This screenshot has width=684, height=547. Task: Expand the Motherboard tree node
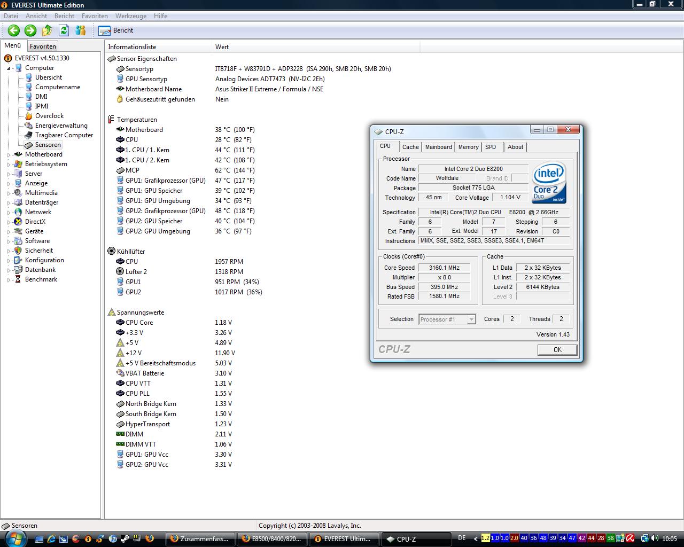click(x=9, y=155)
